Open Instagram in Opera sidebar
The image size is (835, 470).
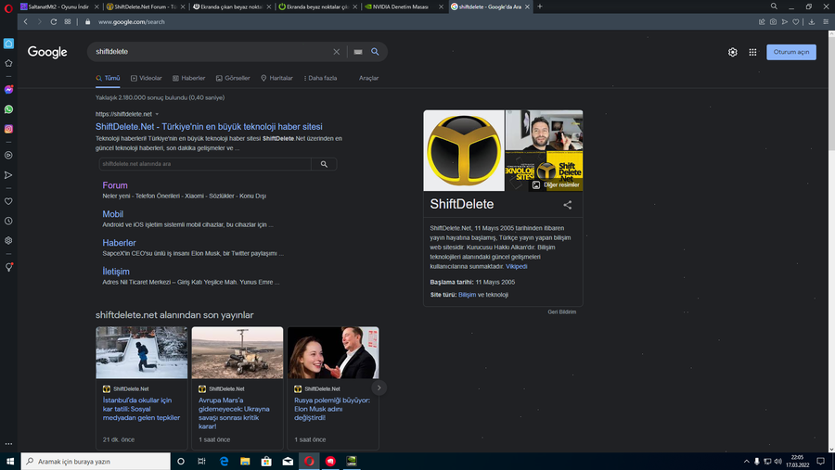coord(8,129)
